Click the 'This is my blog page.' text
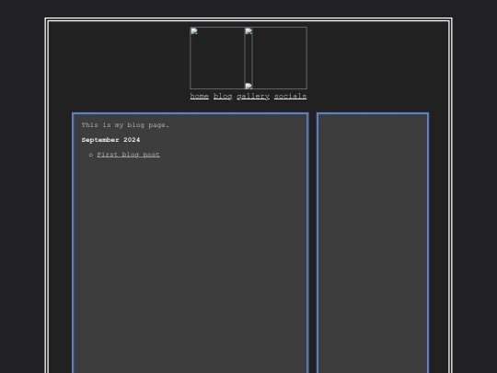The image size is (497, 373). (125, 125)
